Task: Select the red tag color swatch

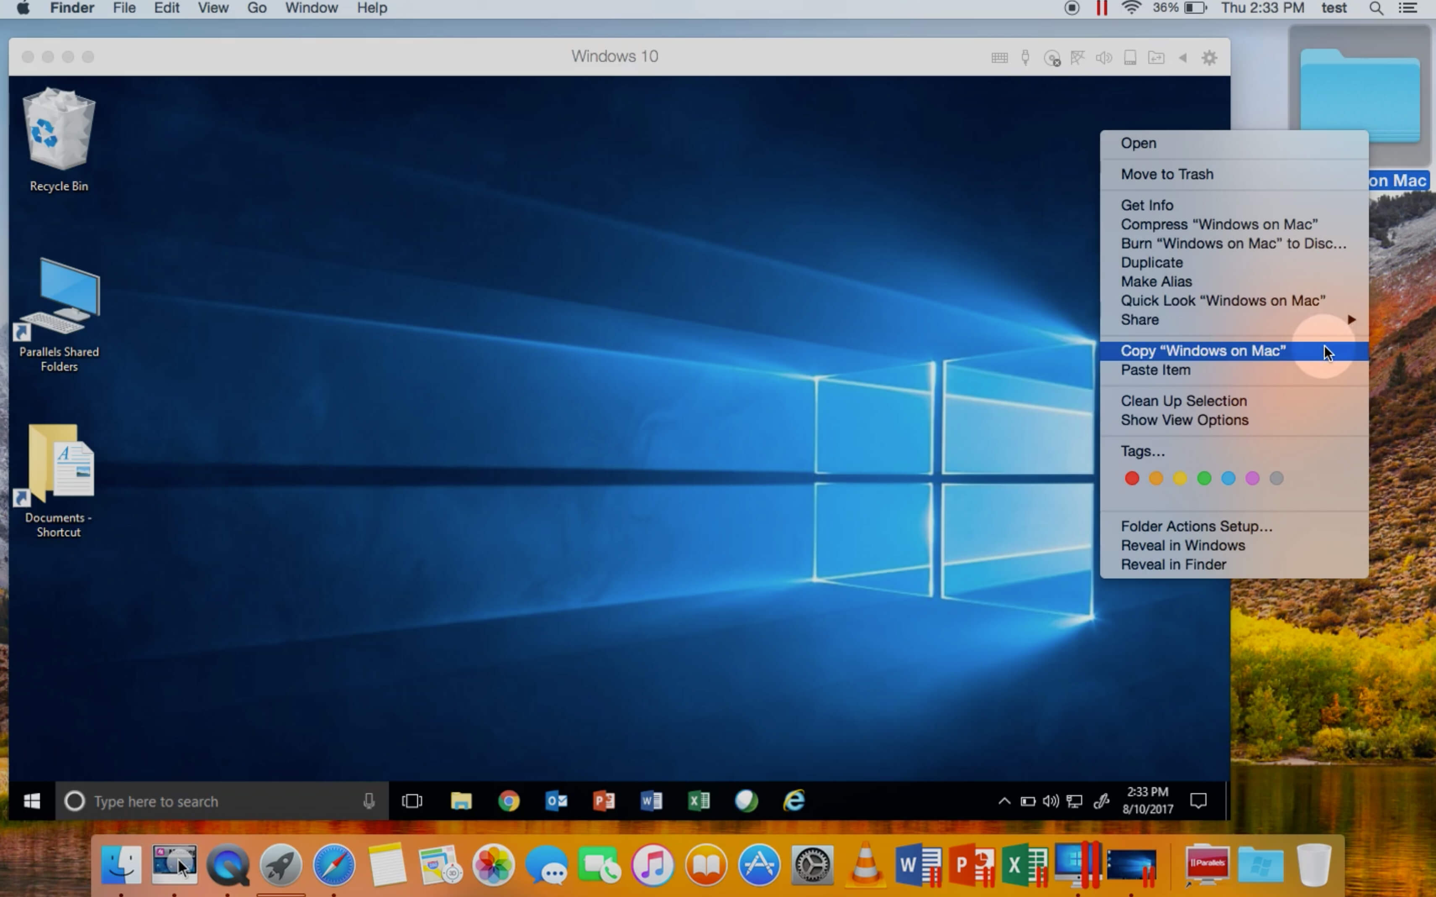Action: pyautogui.click(x=1132, y=477)
